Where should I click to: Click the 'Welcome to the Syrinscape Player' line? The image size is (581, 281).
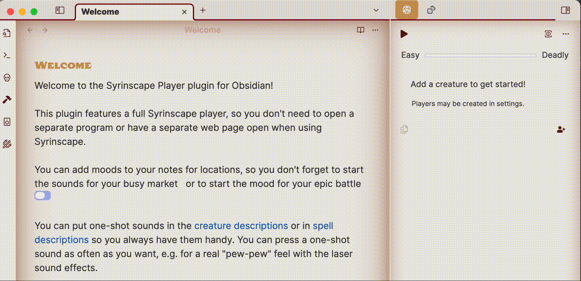point(154,86)
